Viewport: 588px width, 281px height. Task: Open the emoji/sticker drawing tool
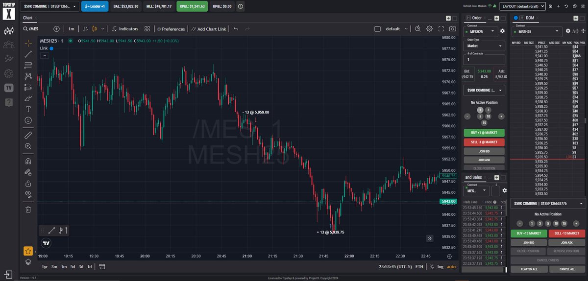tap(28, 120)
